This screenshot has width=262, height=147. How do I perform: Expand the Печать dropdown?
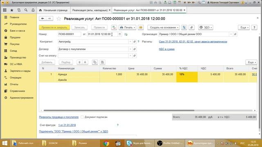coord(127,27)
